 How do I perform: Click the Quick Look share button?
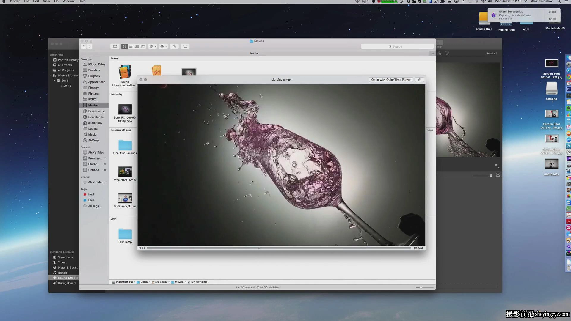420,80
